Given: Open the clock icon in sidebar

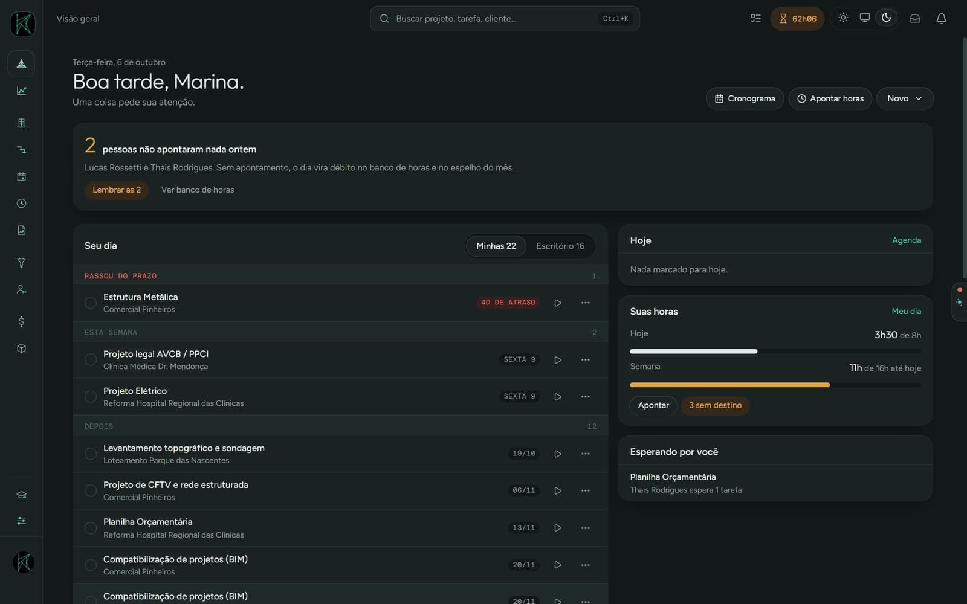Looking at the screenshot, I should click(21, 204).
